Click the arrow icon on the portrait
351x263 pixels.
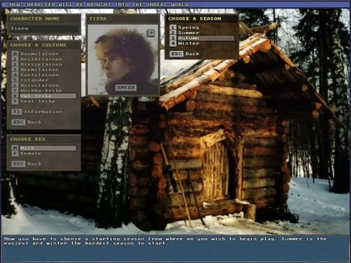(x=150, y=33)
